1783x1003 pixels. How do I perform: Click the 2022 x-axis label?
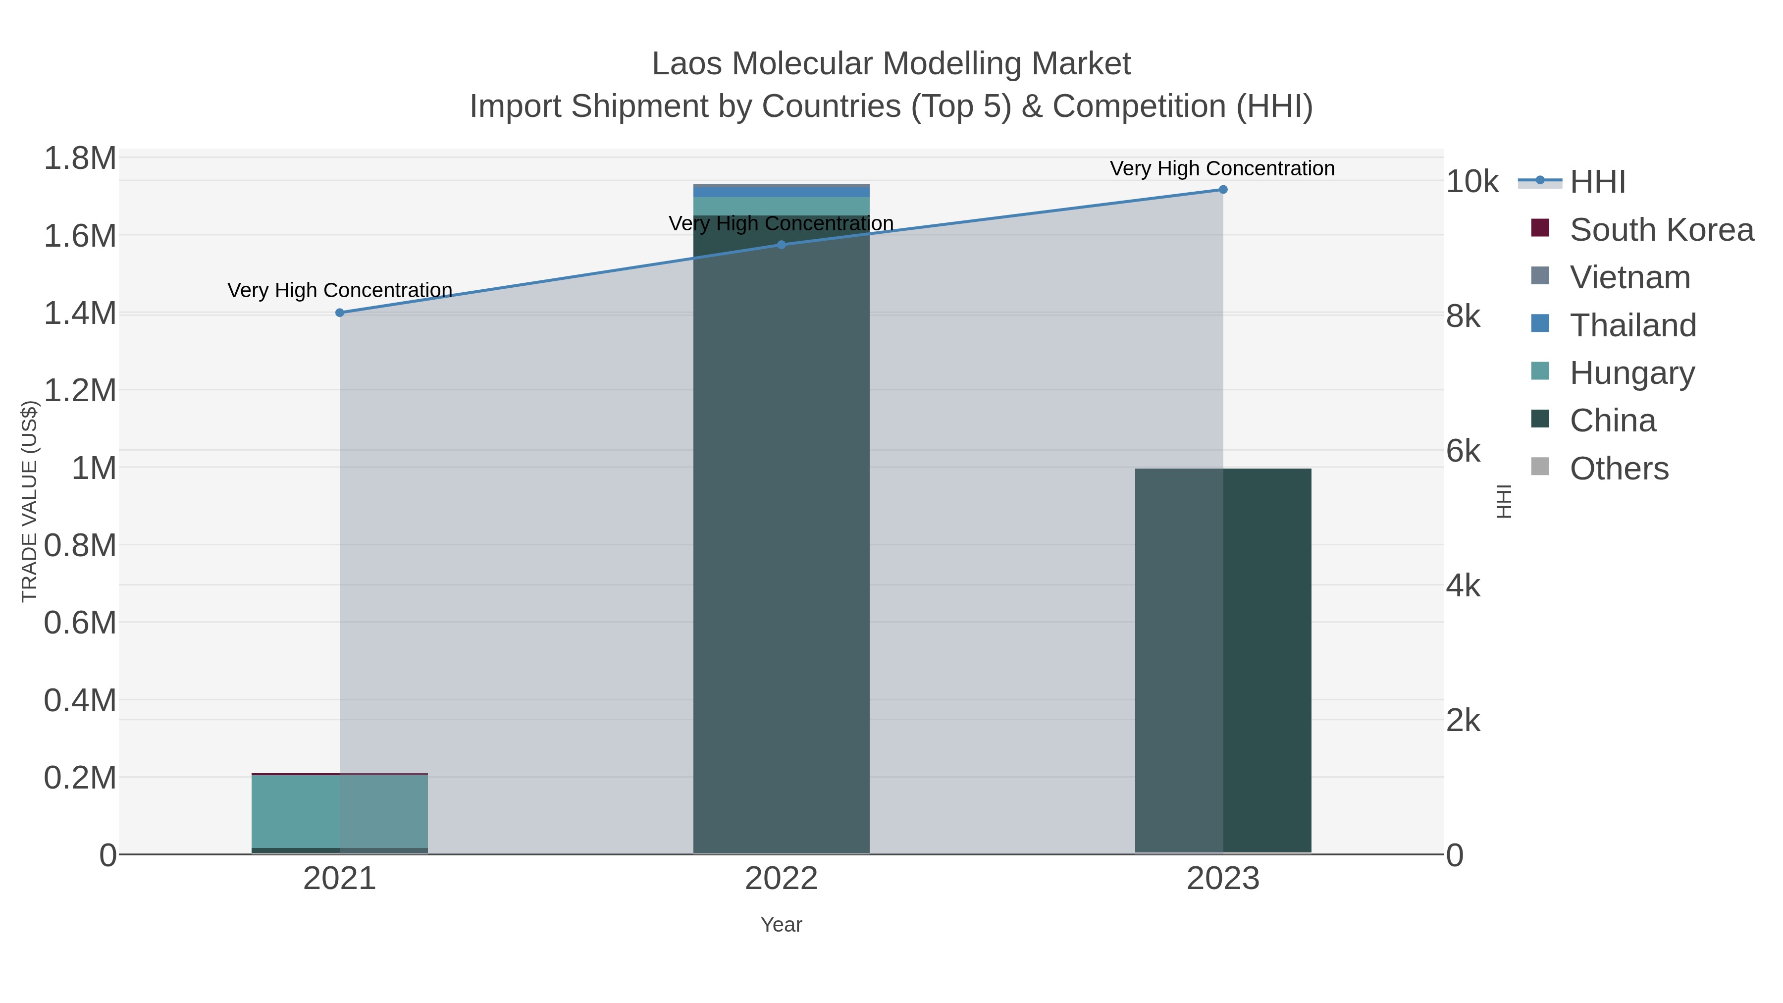pos(782,879)
